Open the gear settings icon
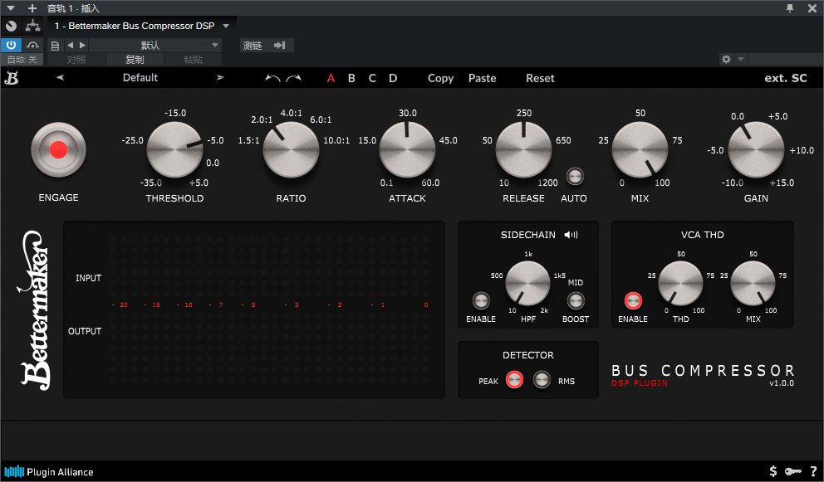 (726, 60)
